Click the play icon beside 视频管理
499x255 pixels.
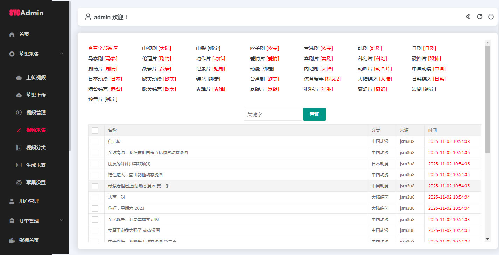pos(19,112)
